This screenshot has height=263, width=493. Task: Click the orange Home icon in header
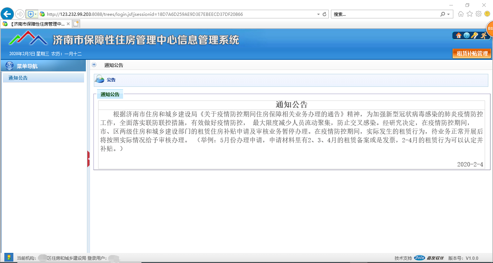point(459,35)
